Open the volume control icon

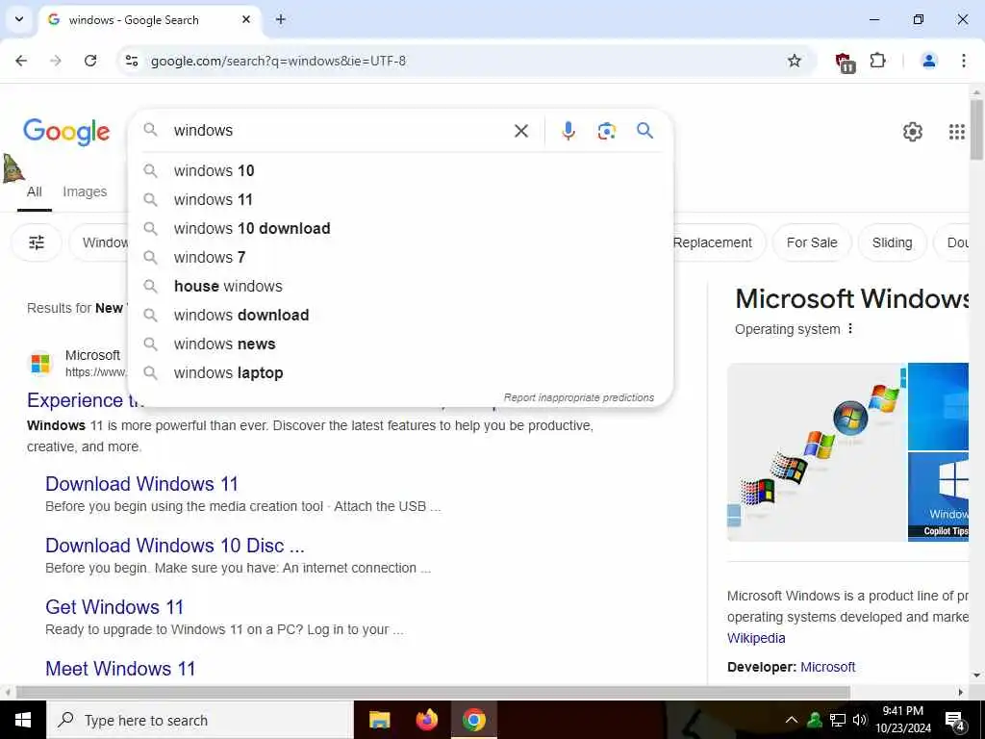click(x=860, y=720)
